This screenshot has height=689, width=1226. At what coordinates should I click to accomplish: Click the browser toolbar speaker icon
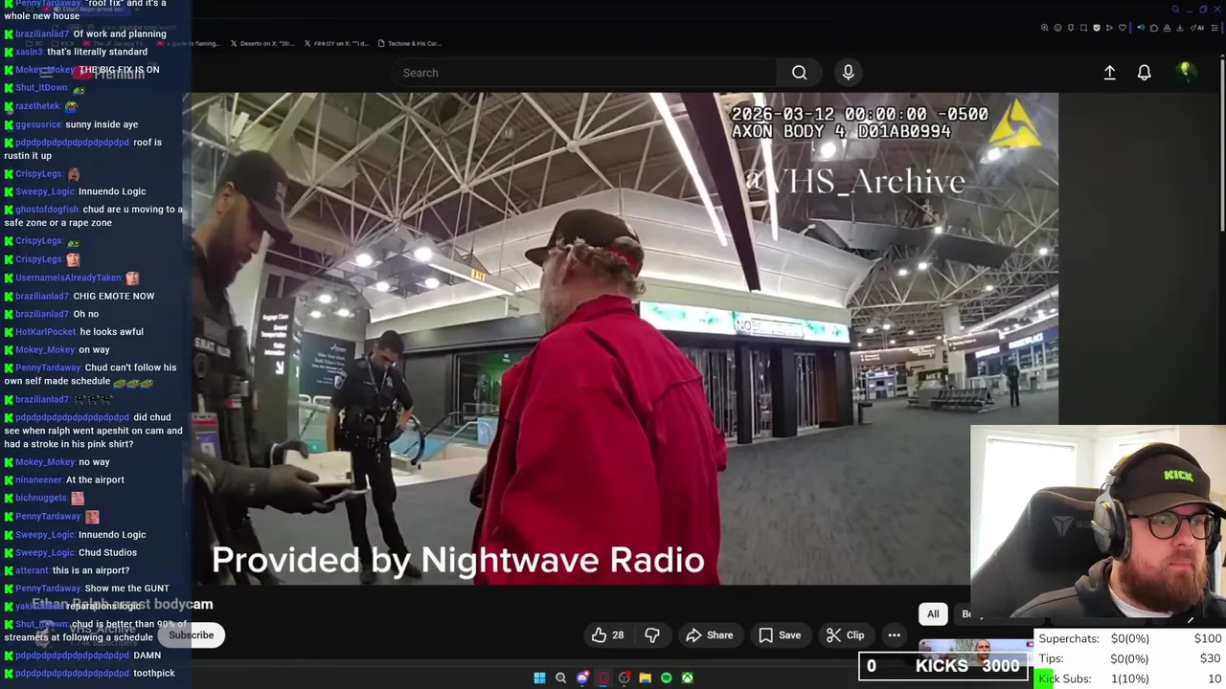1141,28
